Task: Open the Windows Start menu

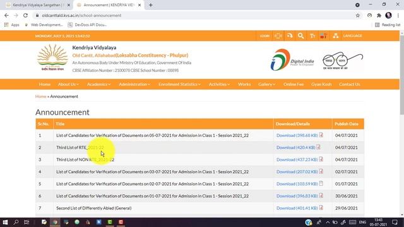Action: point(5,222)
